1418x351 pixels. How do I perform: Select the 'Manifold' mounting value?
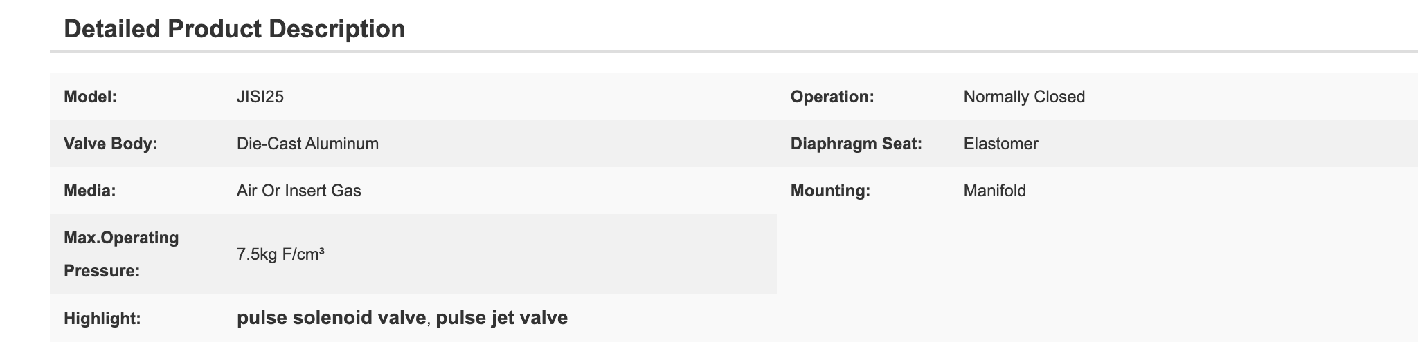(x=995, y=191)
